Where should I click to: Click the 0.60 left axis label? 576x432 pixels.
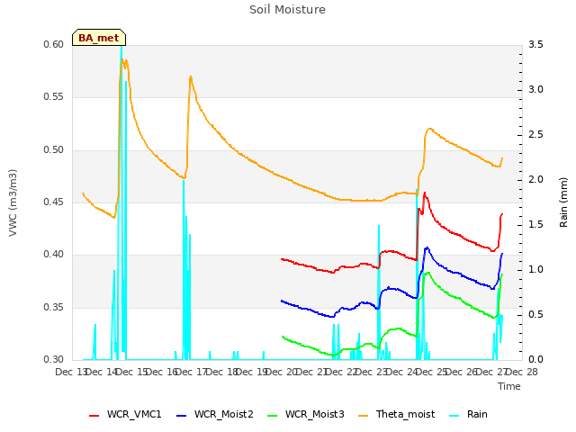(54, 45)
